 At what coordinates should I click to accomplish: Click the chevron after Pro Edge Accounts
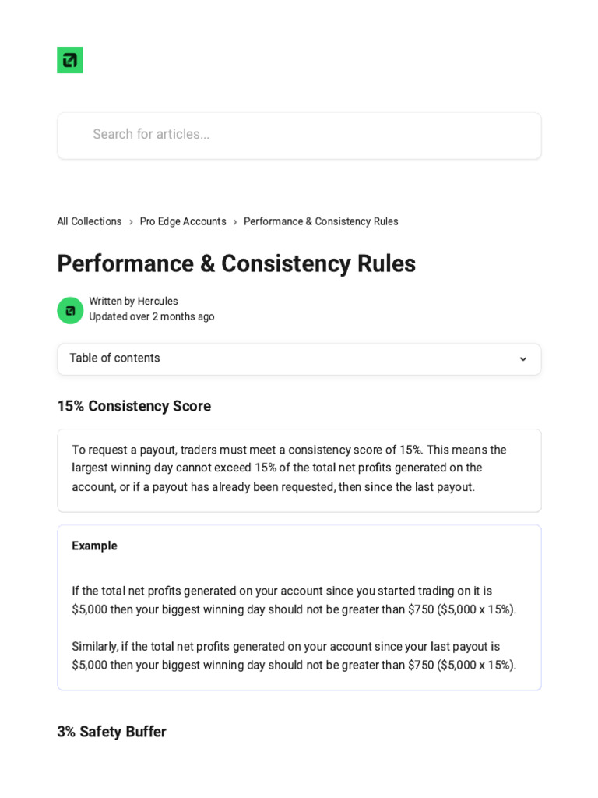coord(235,222)
